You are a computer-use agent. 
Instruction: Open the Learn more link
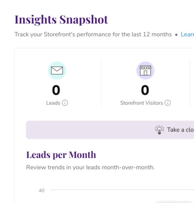tap(187, 34)
